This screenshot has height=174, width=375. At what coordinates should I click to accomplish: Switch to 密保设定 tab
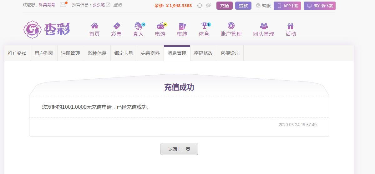pyautogui.click(x=230, y=53)
